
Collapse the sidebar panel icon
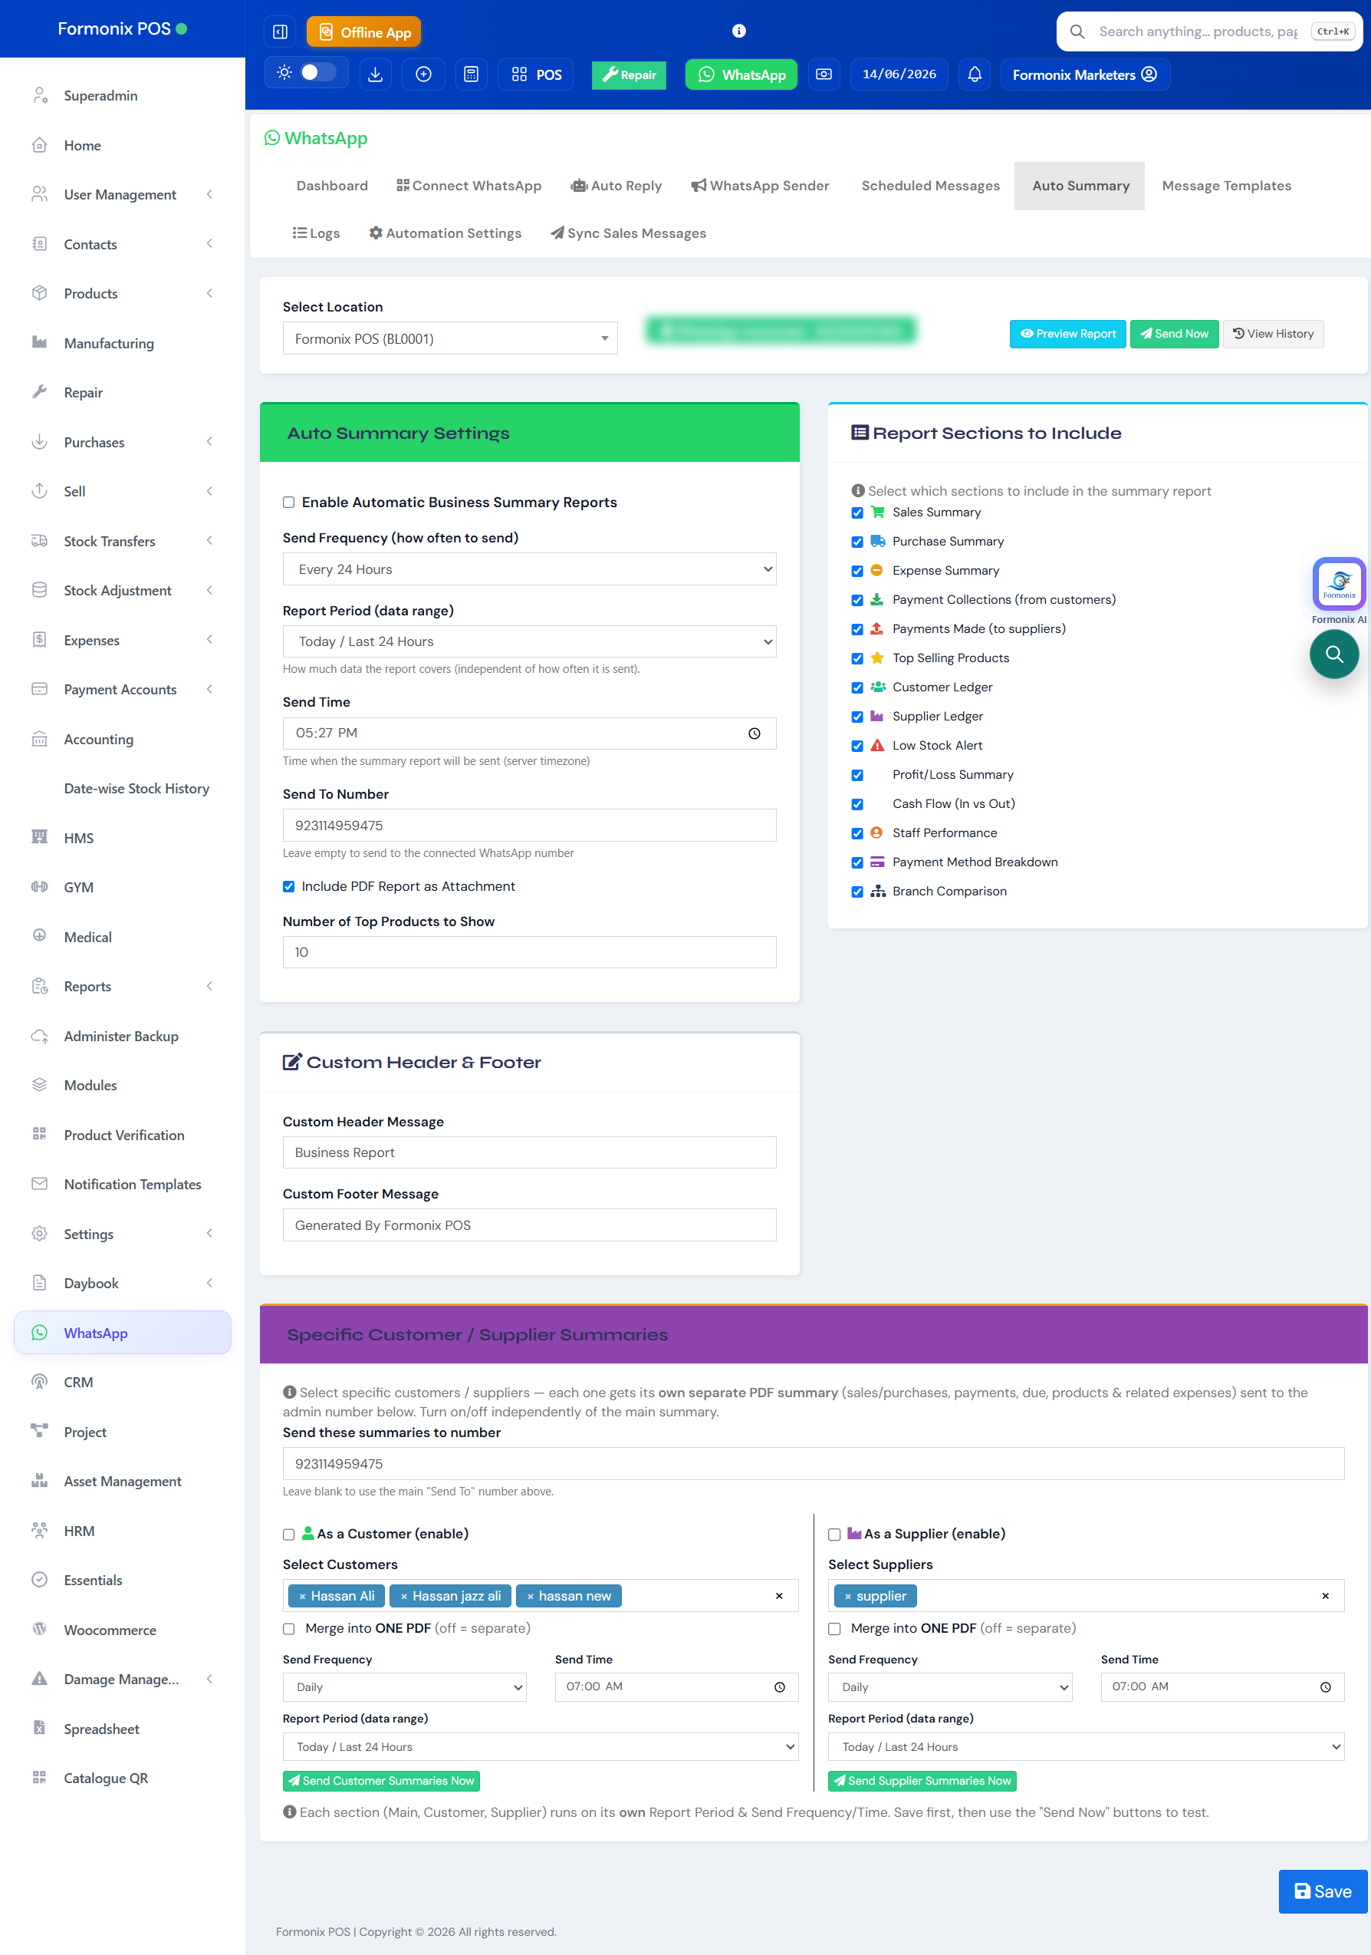(x=280, y=32)
